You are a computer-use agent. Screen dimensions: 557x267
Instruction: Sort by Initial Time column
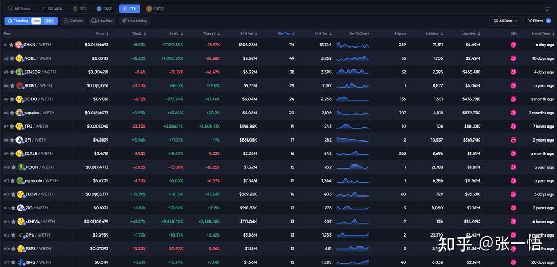(543, 34)
